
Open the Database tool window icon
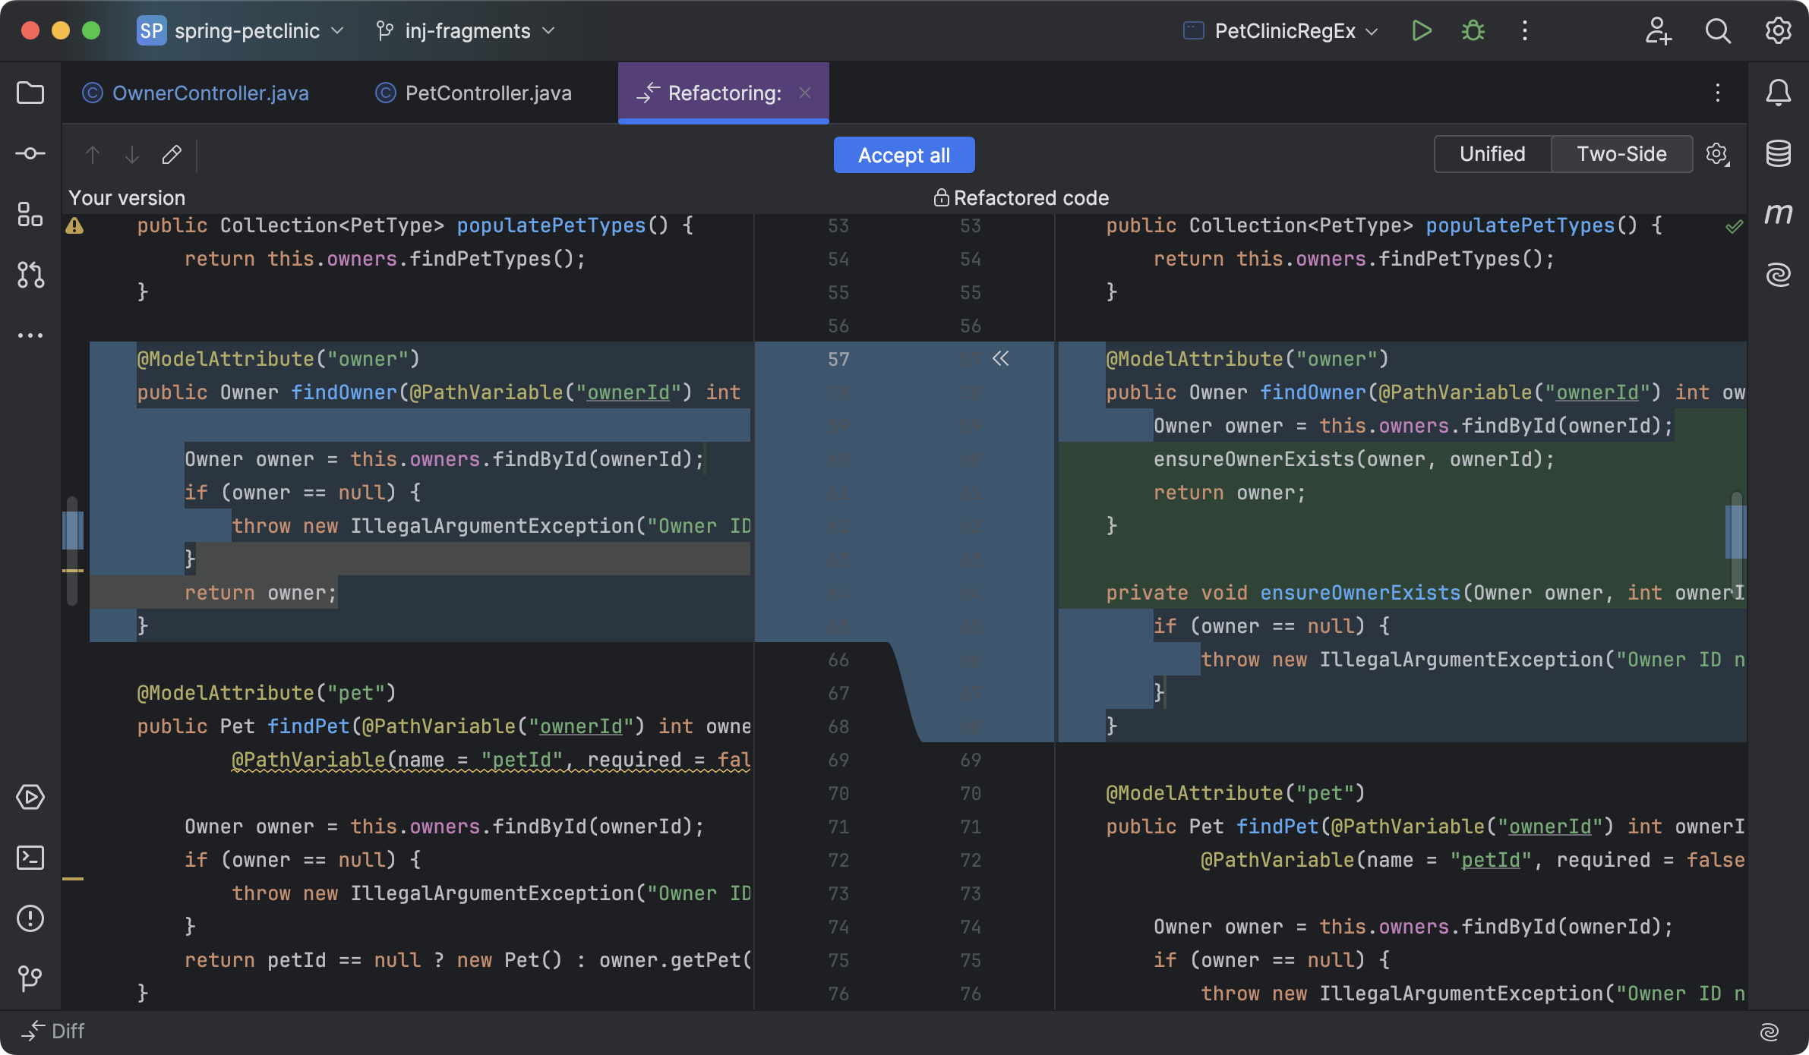pyautogui.click(x=1778, y=153)
